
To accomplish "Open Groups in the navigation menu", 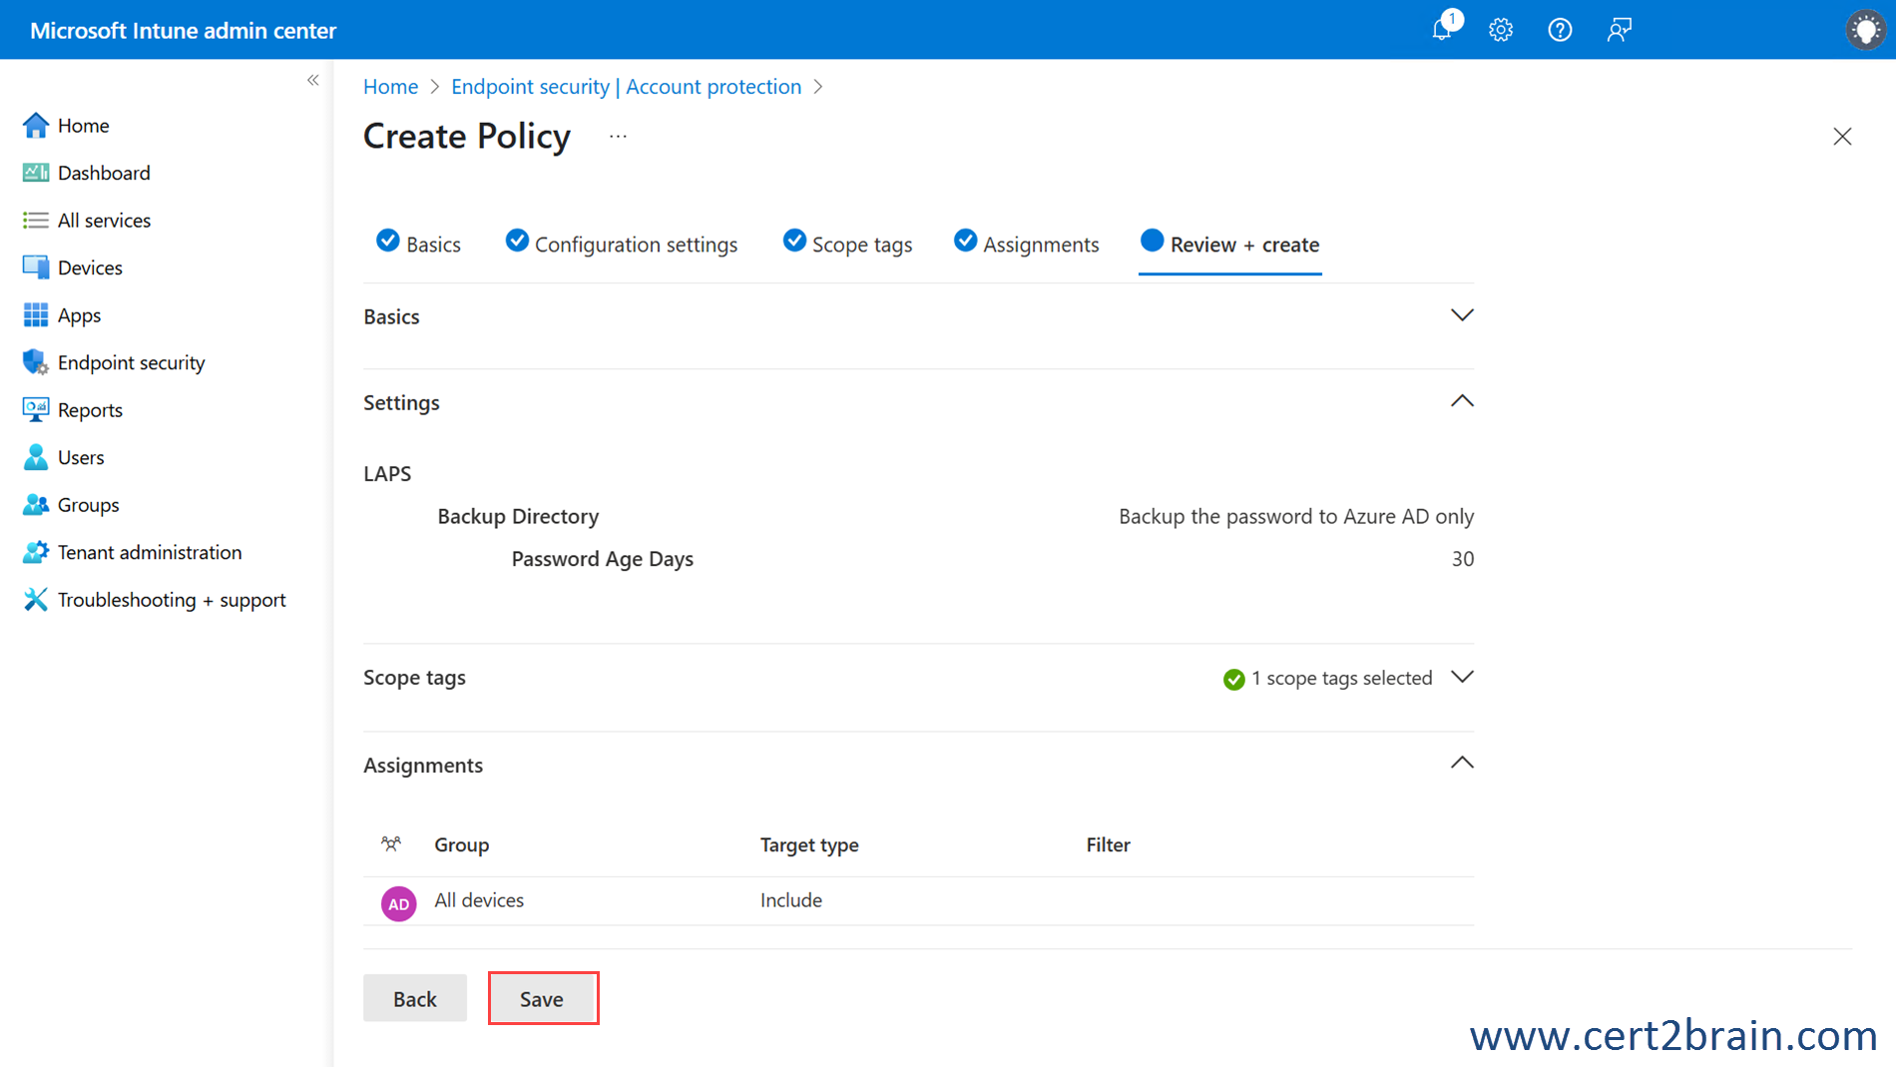I will (x=88, y=505).
